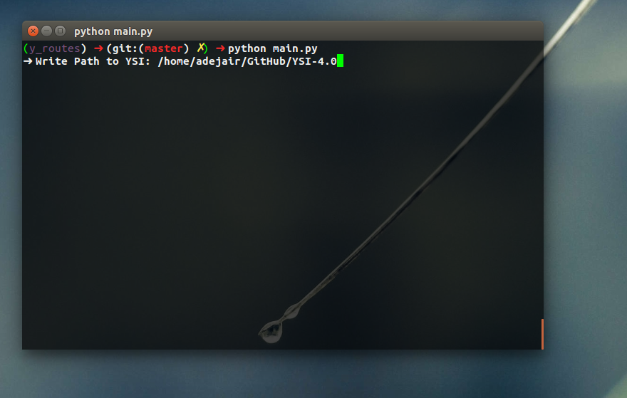Image resolution: width=627 pixels, height=398 pixels.
Task: Click the /home/adejair/GitHub/YSI-4.0 path text
Action: [x=247, y=61]
